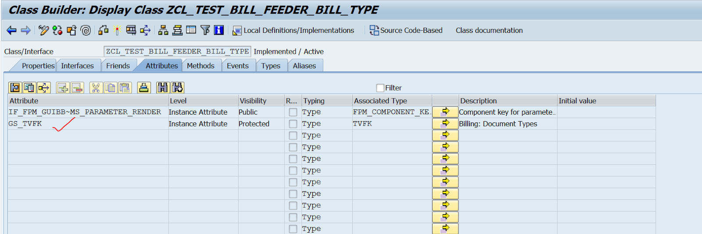
Task: Open the blue information icon
Action: click(x=219, y=30)
